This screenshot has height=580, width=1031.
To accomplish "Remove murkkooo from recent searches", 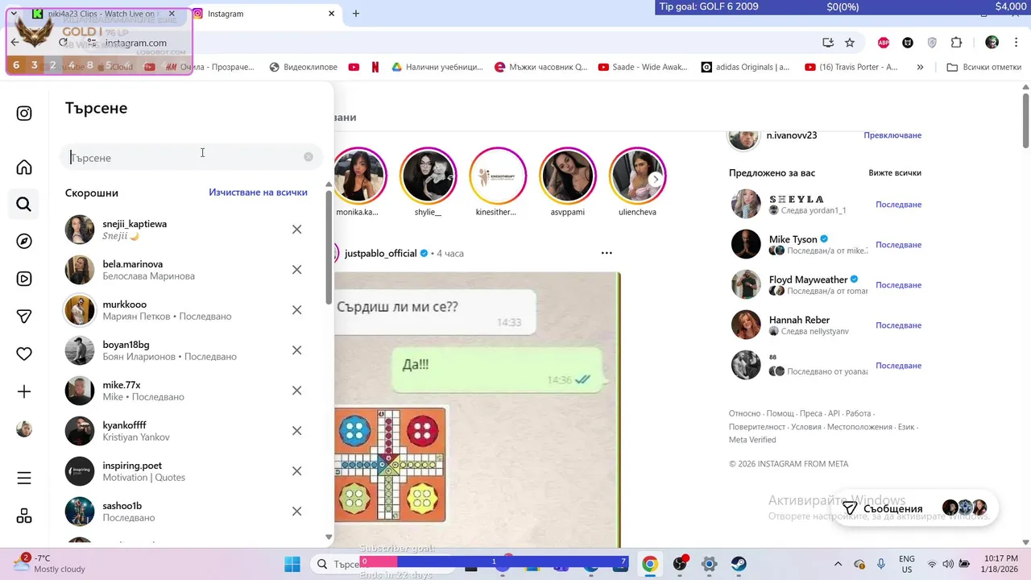I will (296, 310).
